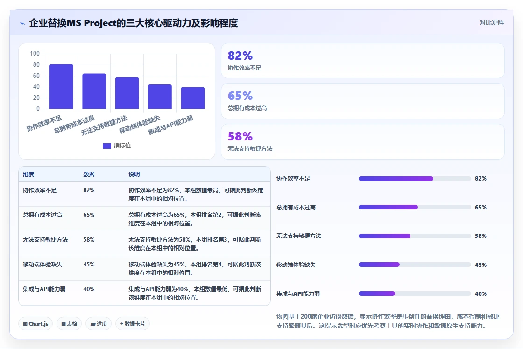Click the 45% progress percentage label
The height and width of the screenshot is (349, 523).
(481, 265)
